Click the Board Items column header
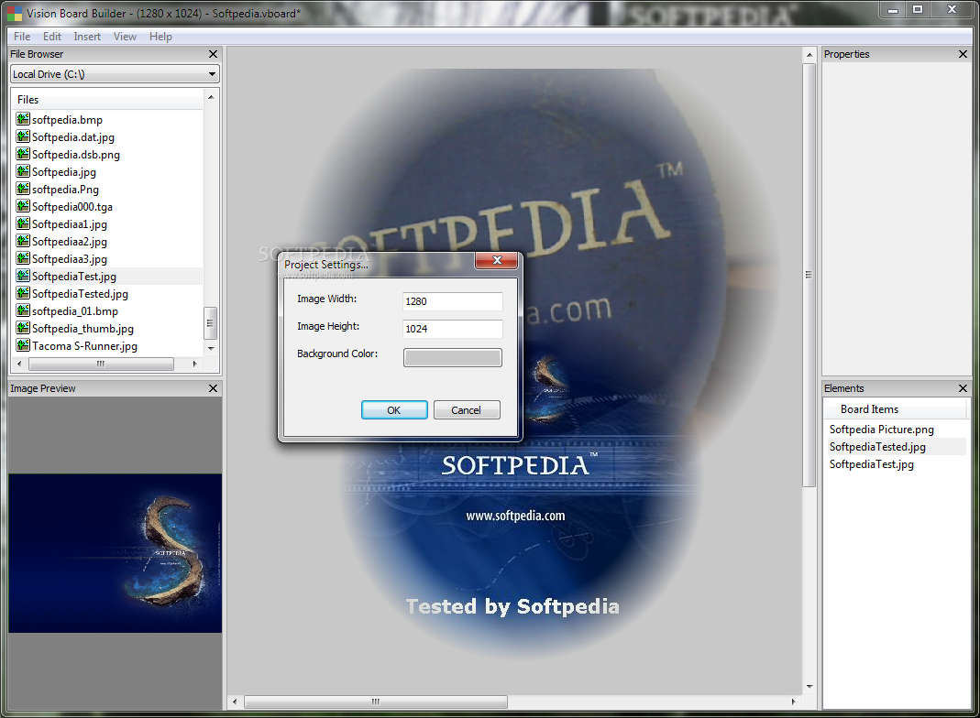This screenshot has width=980, height=718. 895,409
